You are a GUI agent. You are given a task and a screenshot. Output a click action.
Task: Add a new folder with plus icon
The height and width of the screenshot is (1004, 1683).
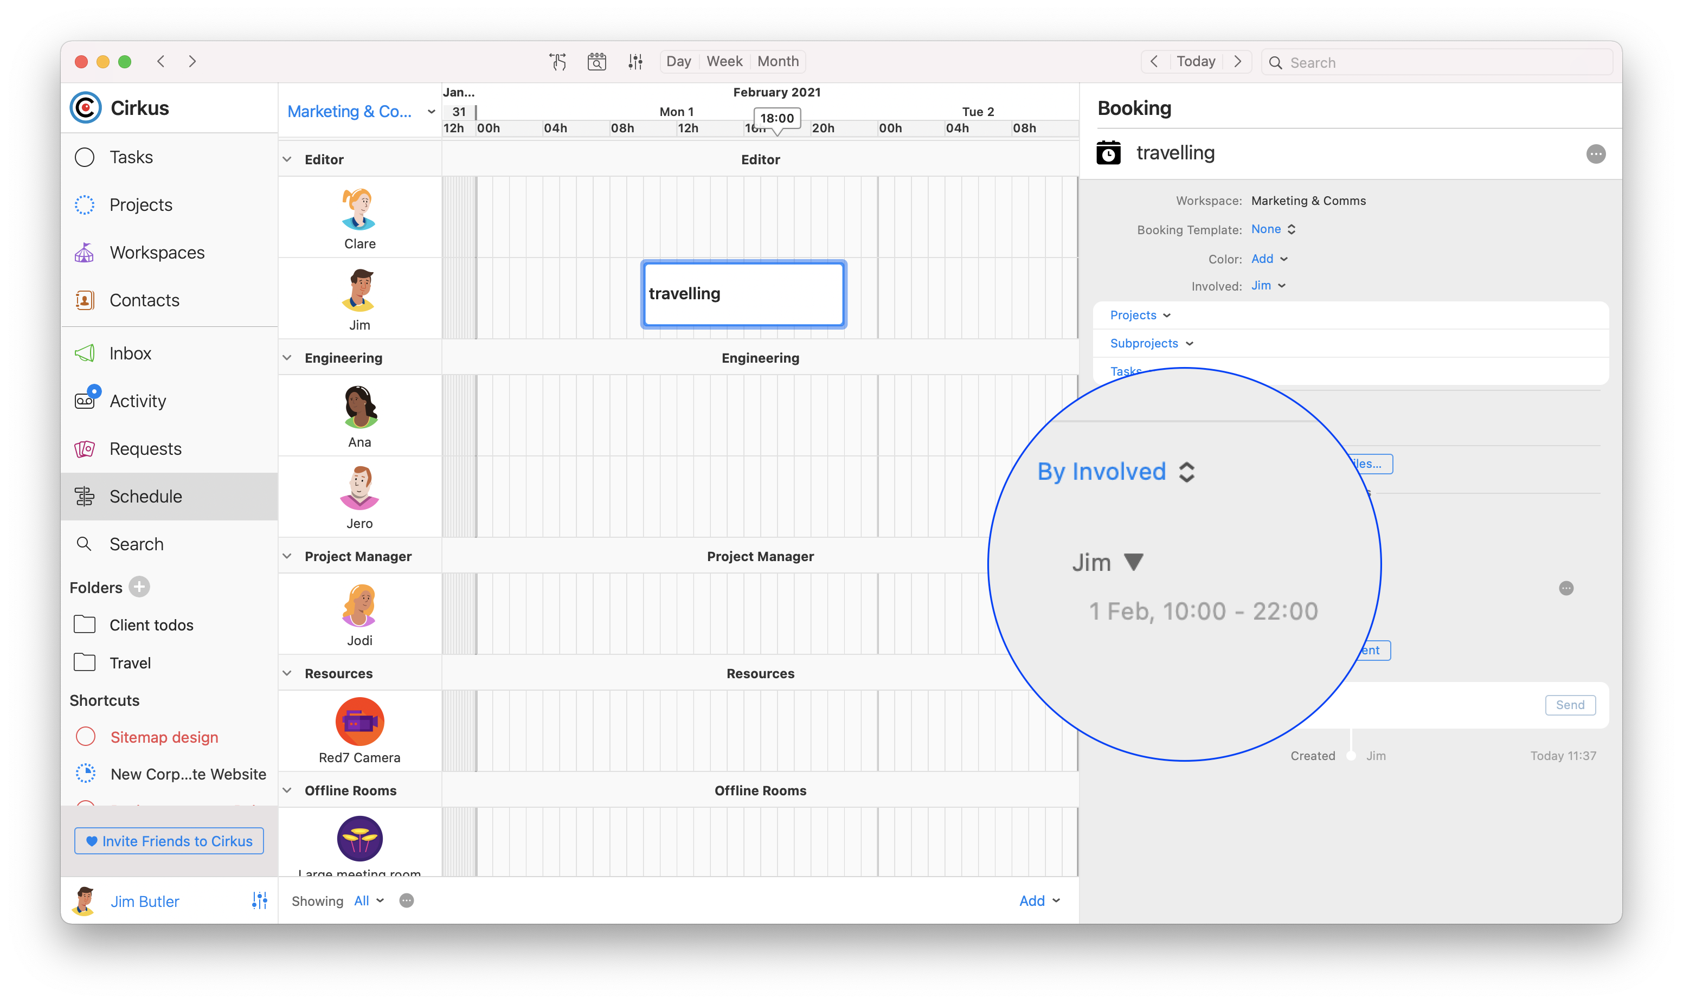click(x=139, y=587)
